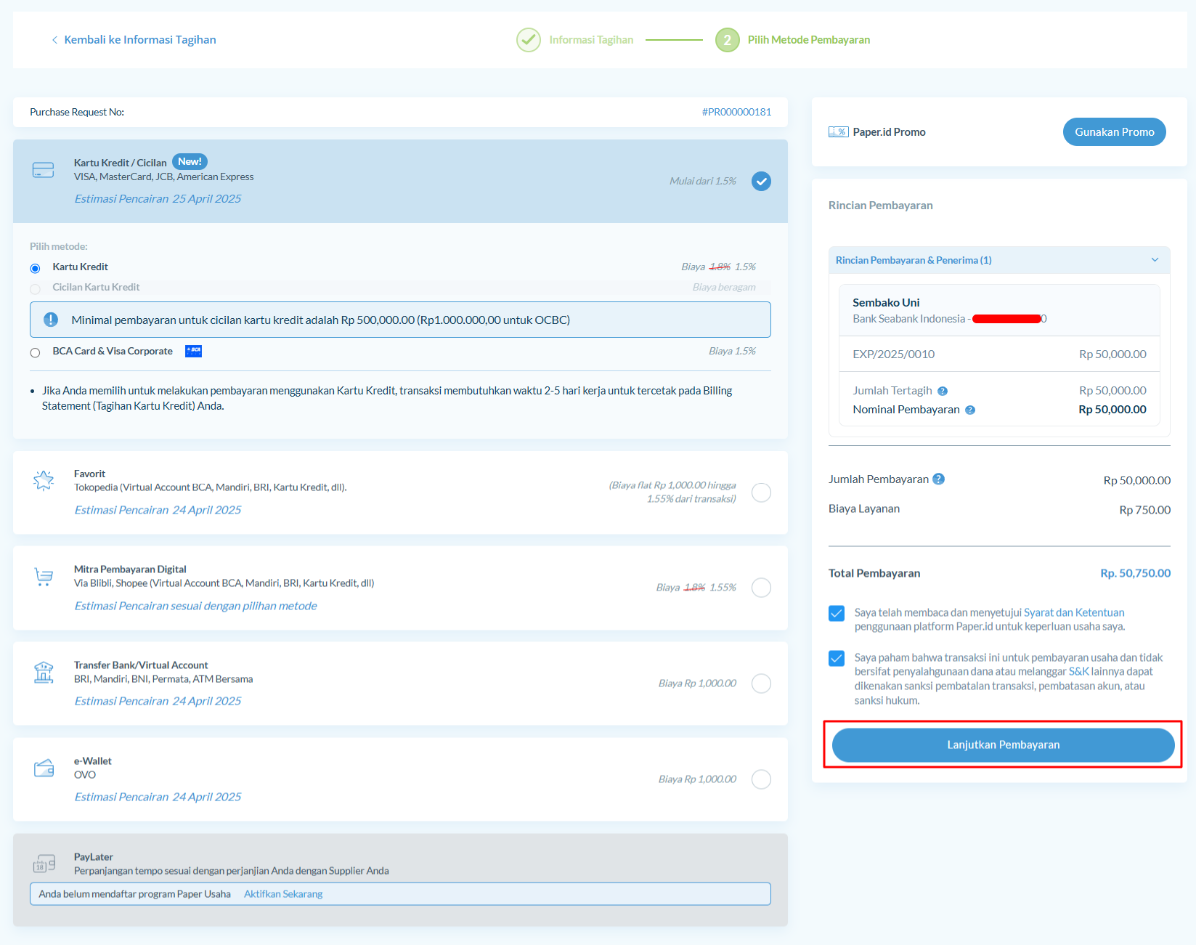This screenshot has height=945, width=1196.
Task: Click the step 2 circle icon
Action: (x=727, y=40)
